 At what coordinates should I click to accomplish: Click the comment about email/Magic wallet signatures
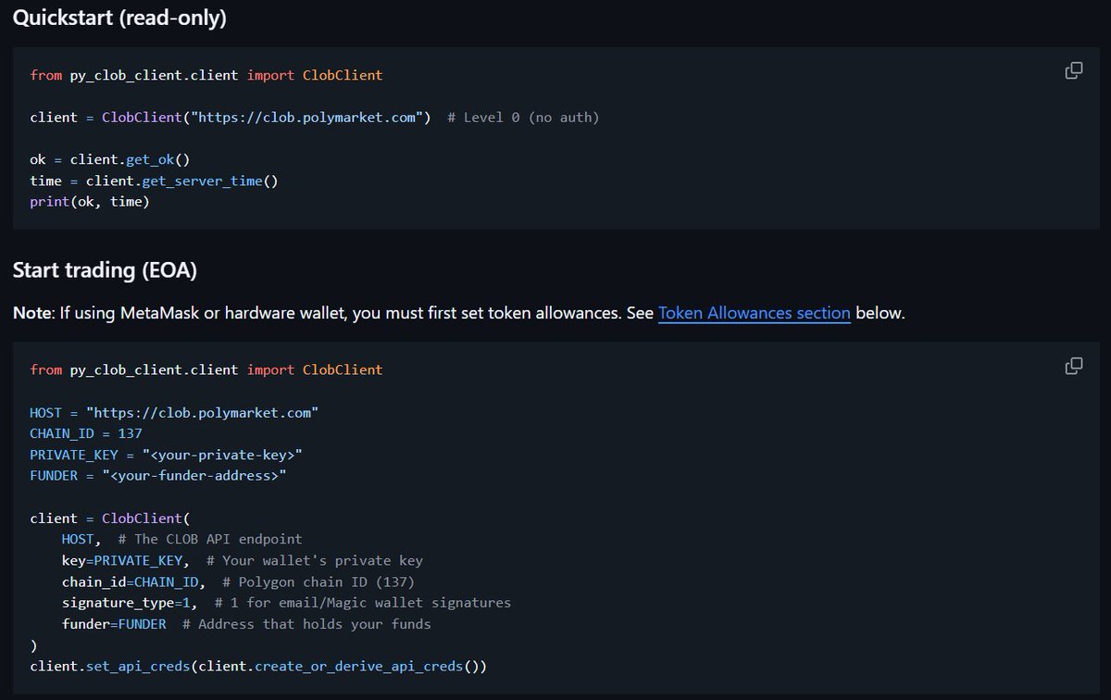click(x=362, y=603)
